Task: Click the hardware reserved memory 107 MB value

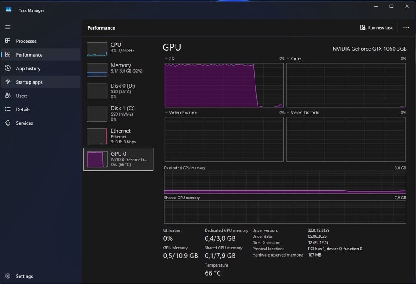Action: (314, 255)
